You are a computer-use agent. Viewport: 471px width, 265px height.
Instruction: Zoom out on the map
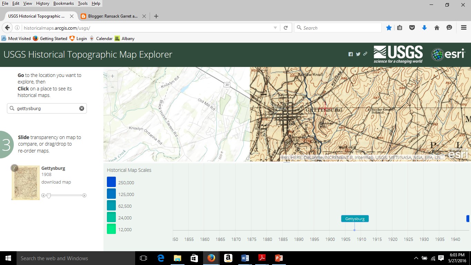(112, 87)
